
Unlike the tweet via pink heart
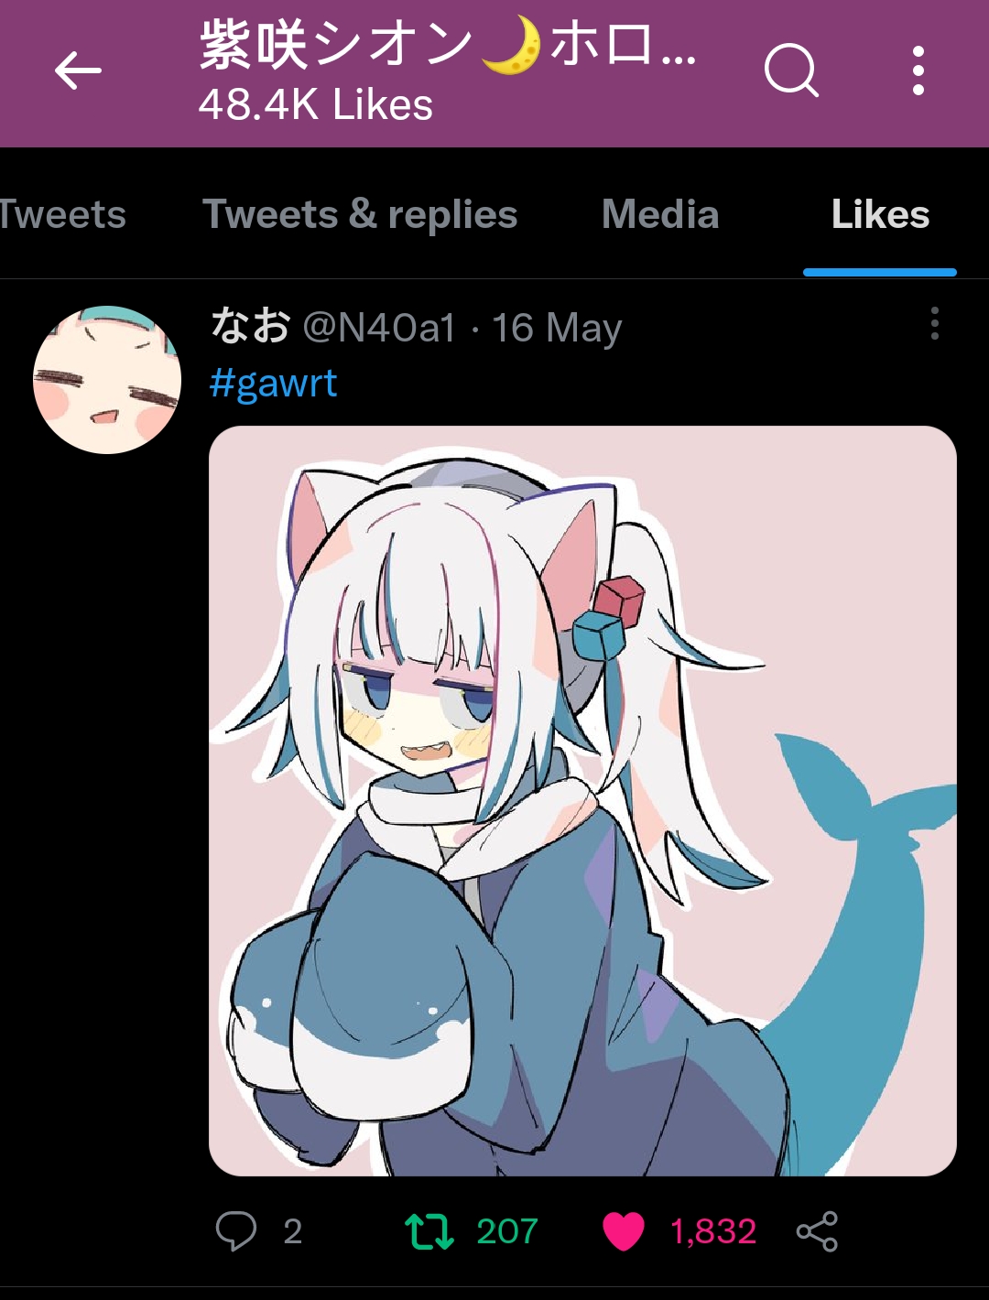624,1230
